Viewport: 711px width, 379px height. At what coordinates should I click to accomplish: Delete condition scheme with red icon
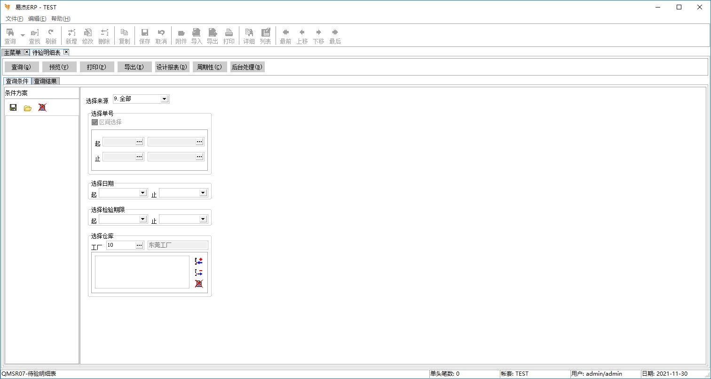(x=42, y=107)
